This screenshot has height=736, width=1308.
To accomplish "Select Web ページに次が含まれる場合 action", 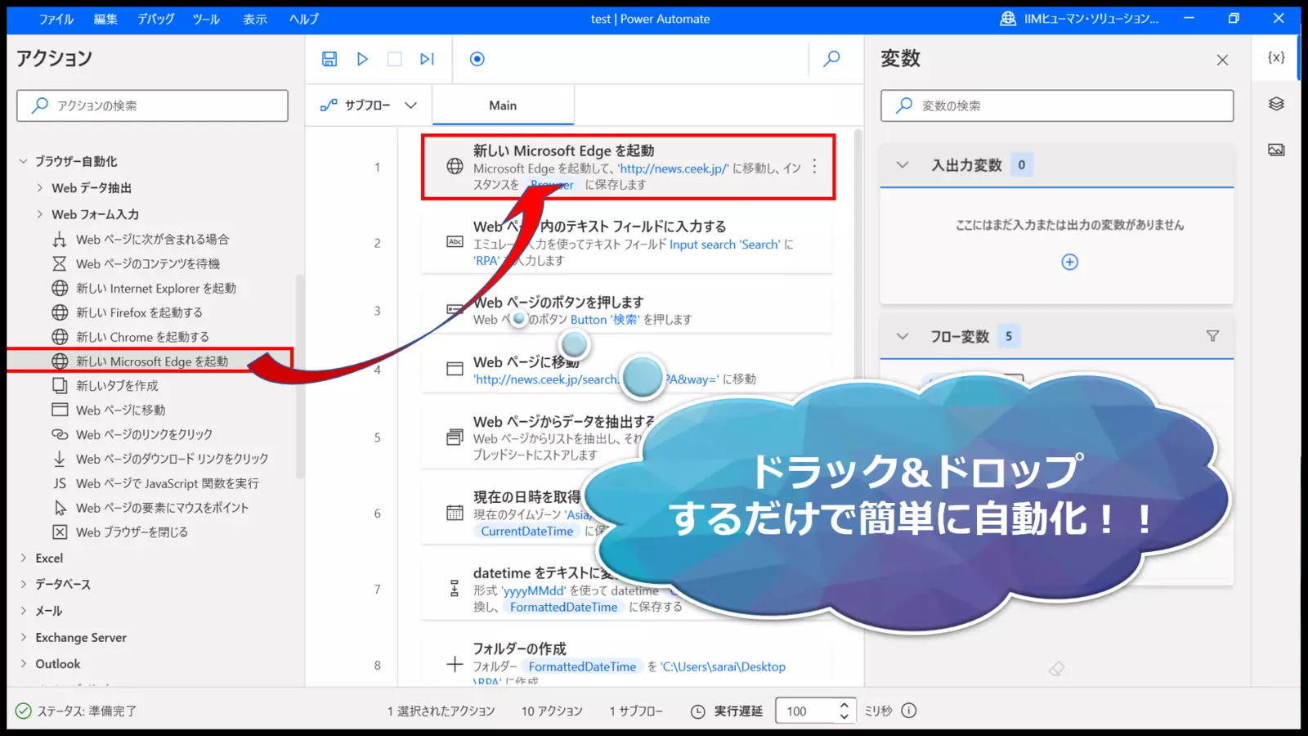I will pyautogui.click(x=153, y=239).
